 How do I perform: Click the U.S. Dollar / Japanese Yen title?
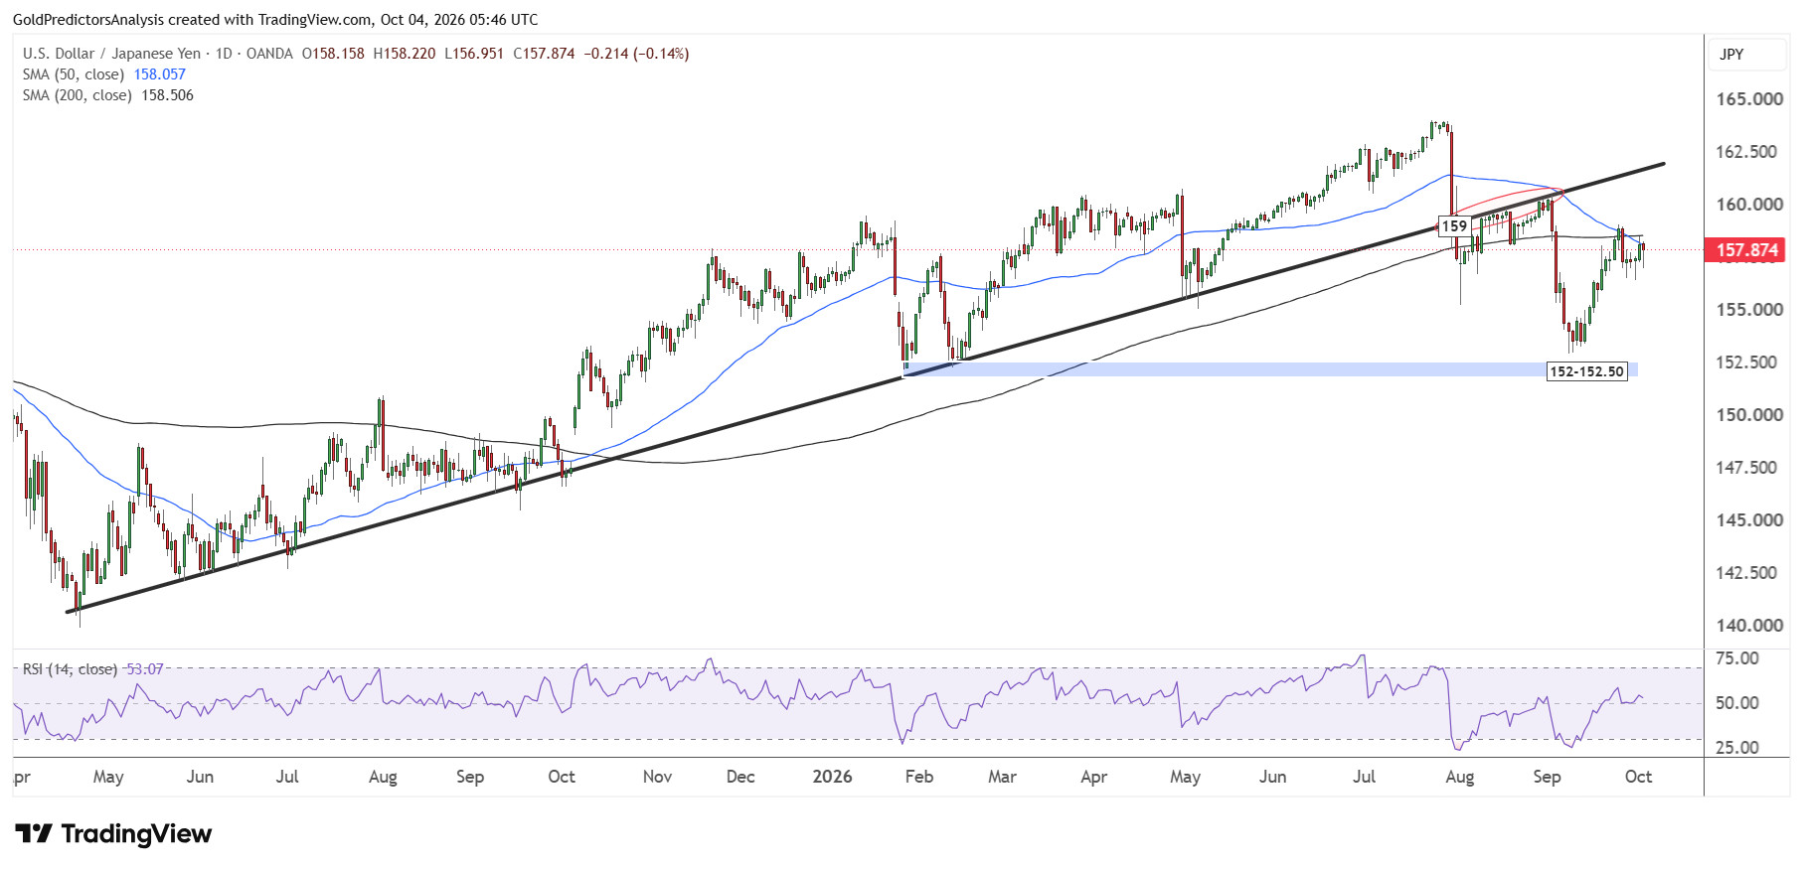tap(111, 54)
